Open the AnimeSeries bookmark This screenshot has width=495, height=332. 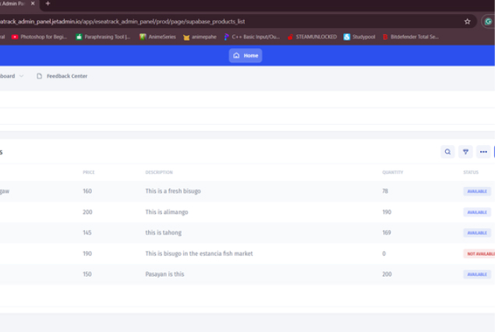point(158,37)
